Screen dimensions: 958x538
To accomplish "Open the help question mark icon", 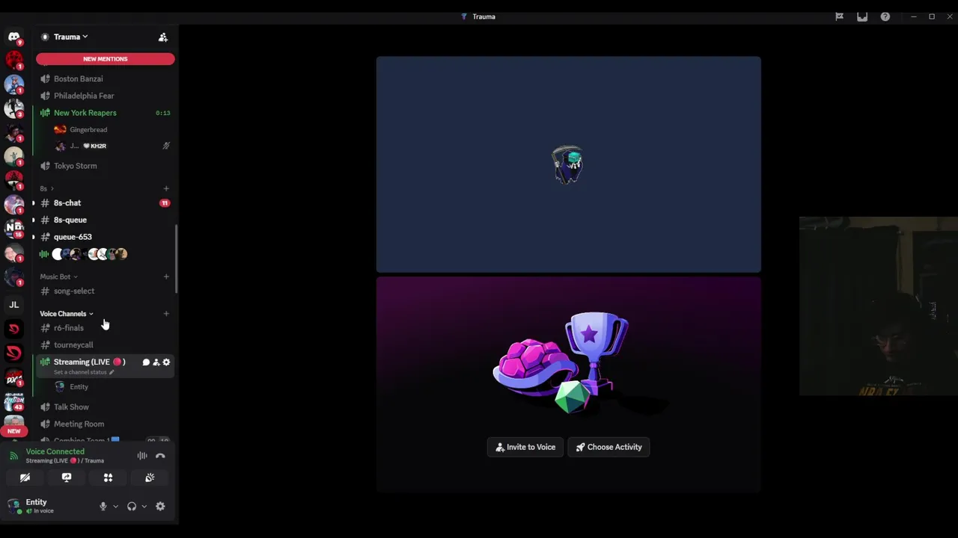I will [885, 16].
